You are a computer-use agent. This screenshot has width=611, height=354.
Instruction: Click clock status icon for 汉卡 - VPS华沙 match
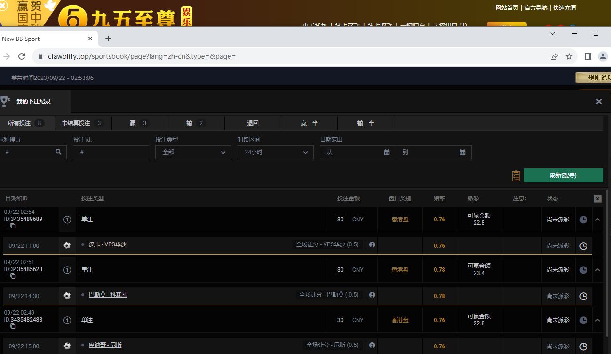point(583,246)
